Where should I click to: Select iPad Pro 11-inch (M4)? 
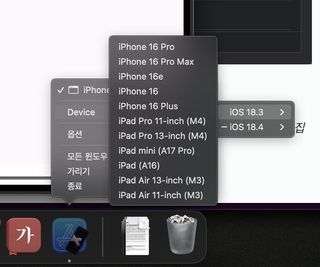(x=163, y=121)
